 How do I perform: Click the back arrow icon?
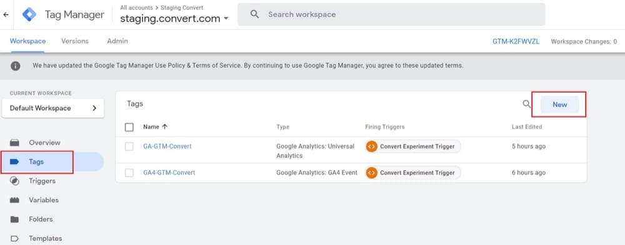[x=6, y=15]
